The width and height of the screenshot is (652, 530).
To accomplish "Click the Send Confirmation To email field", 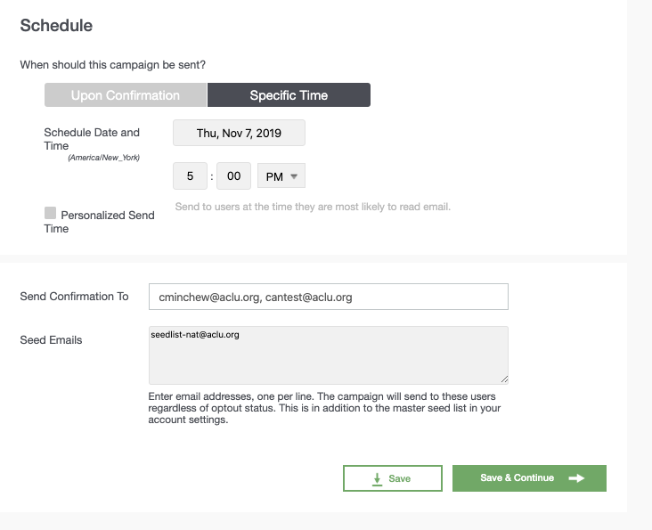I will (329, 297).
